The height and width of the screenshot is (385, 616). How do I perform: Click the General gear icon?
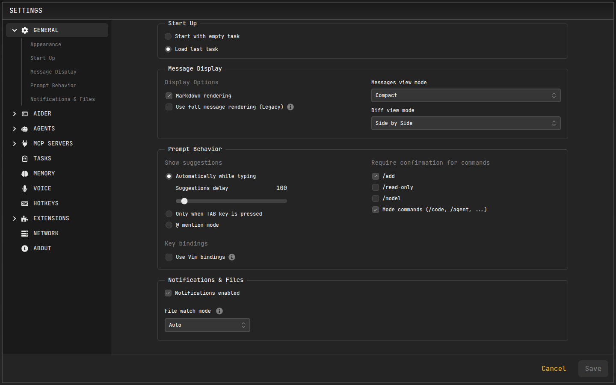25,30
